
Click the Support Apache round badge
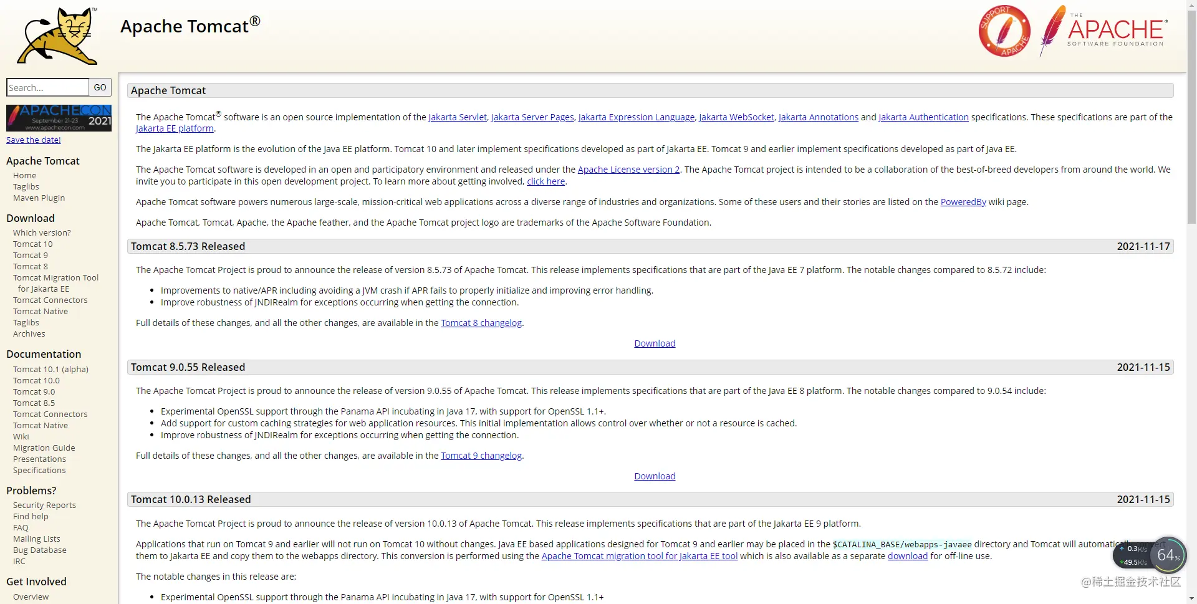point(1004,31)
